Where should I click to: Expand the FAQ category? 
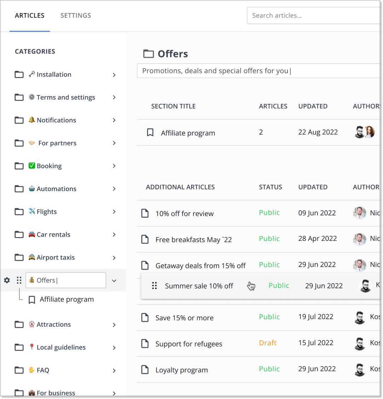tap(114, 370)
